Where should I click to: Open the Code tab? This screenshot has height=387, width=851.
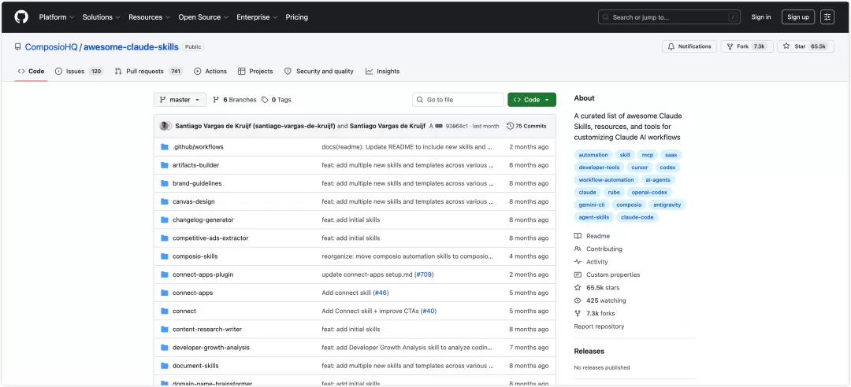(x=31, y=72)
